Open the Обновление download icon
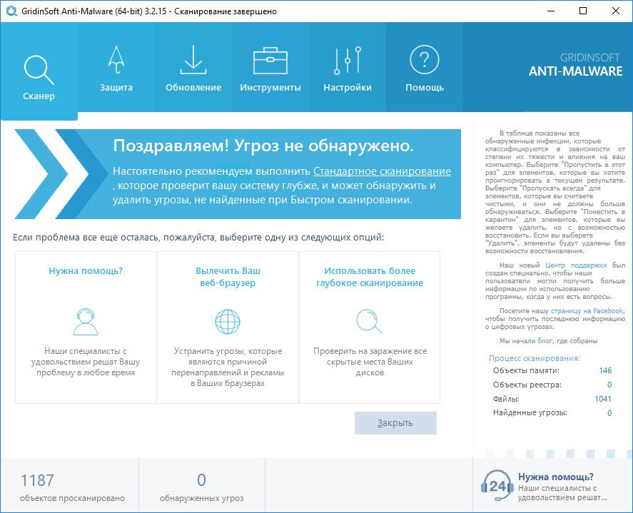633x513 pixels. point(193,60)
